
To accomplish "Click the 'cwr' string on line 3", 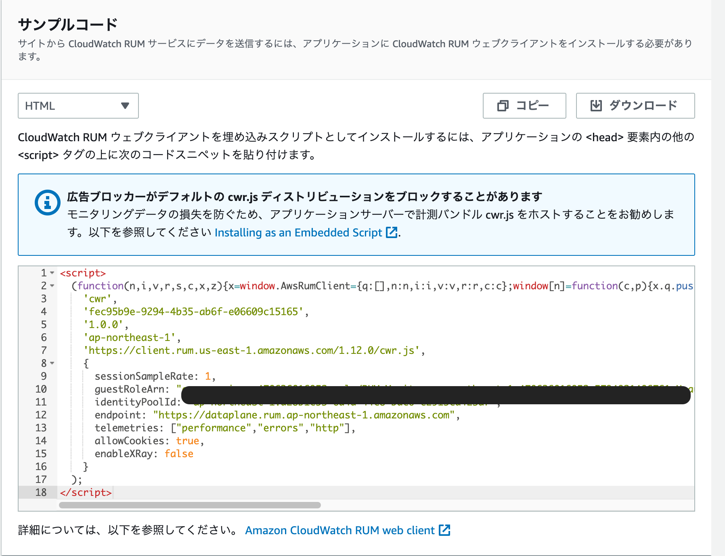I will 97,299.
